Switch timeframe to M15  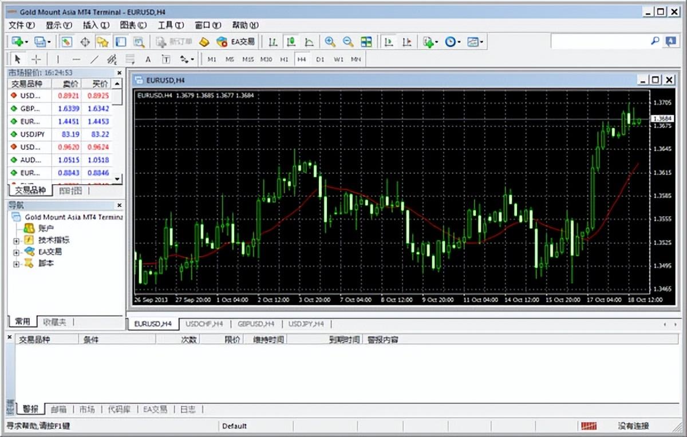(248, 59)
